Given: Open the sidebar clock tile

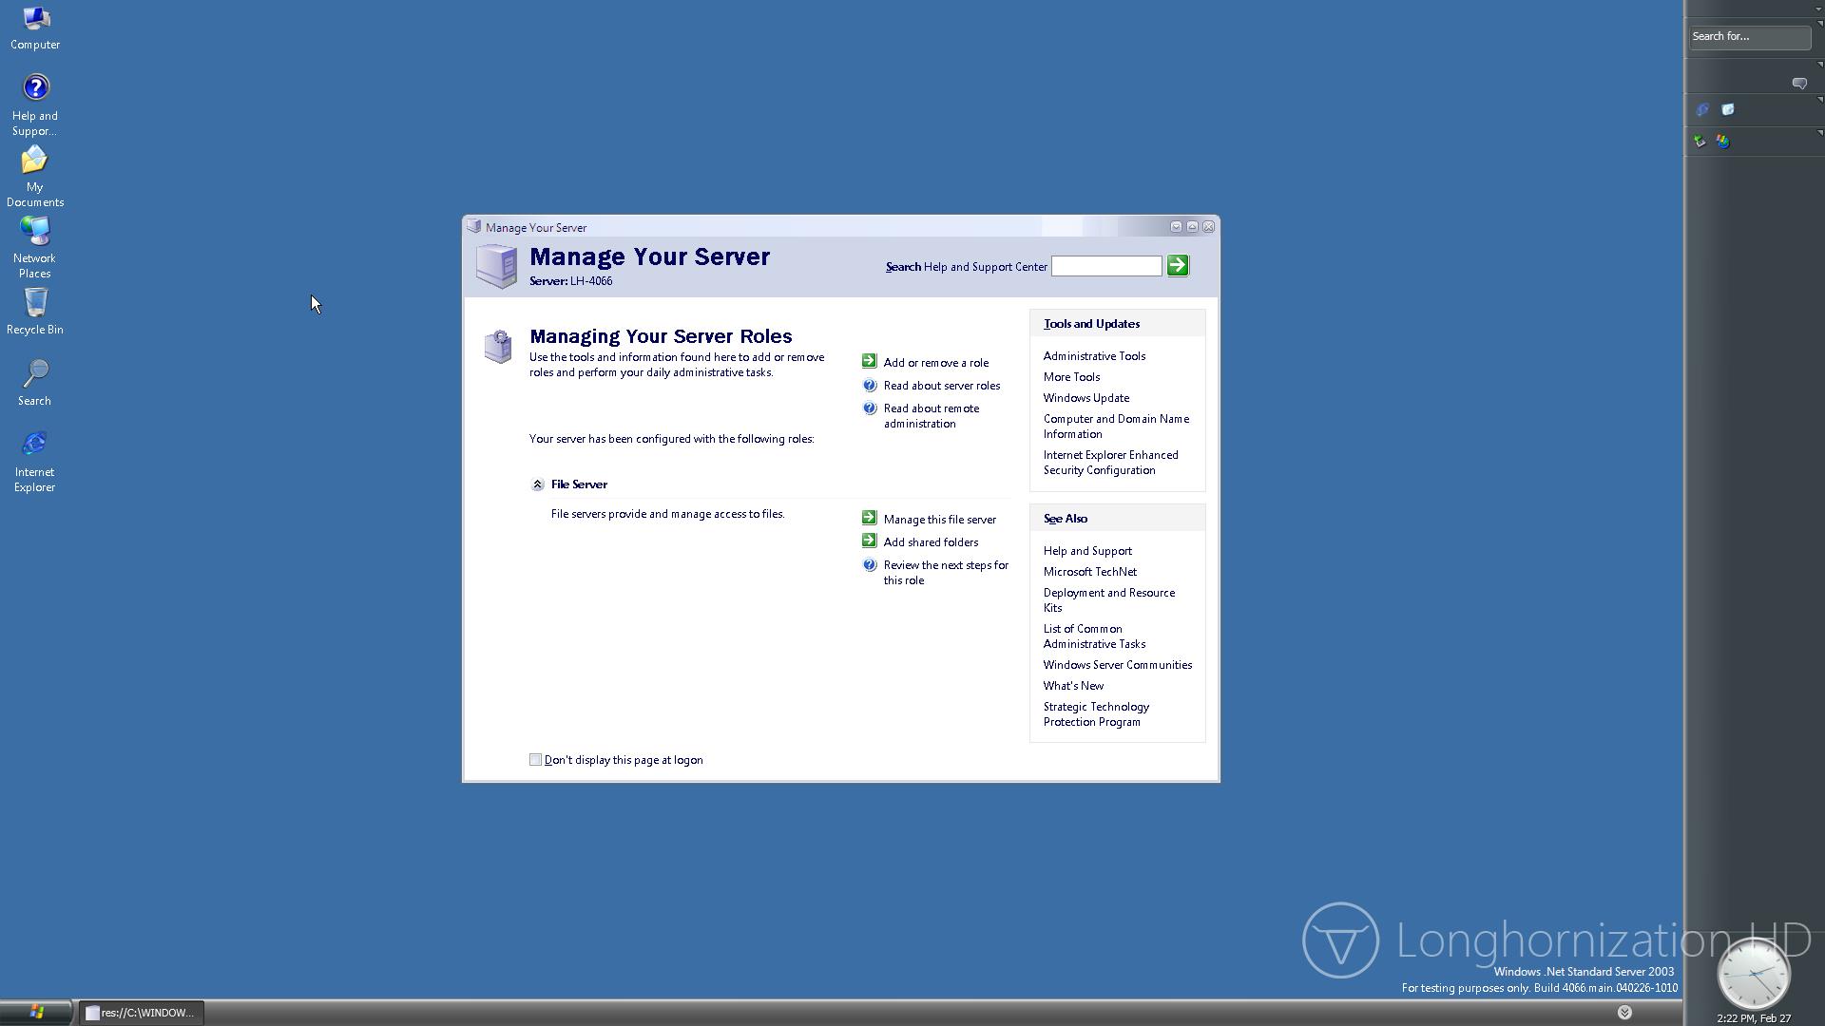Looking at the screenshot, I should 1754,975.
